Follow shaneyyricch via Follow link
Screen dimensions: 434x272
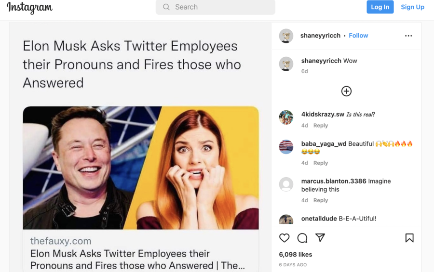[x=358, y=36]
